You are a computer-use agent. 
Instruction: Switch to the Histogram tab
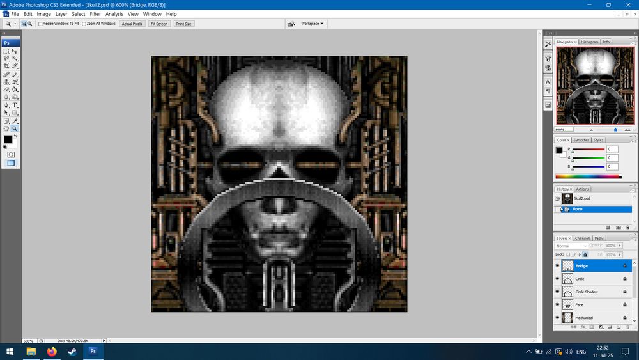coord(589,42)
